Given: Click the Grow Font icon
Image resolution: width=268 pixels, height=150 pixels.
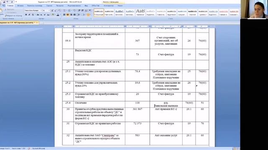Looking at the screenshot, I should pos(52,10).
